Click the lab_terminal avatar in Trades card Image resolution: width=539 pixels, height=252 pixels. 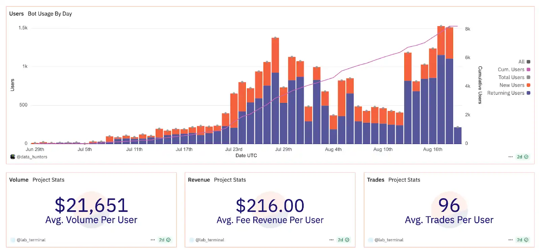click(371, 240)
